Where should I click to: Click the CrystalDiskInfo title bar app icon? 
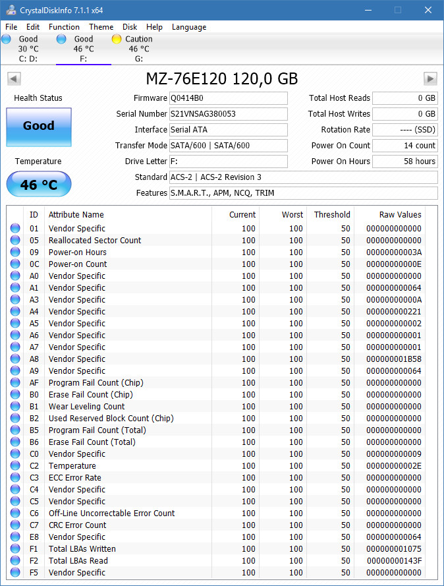tap(11, 10)
